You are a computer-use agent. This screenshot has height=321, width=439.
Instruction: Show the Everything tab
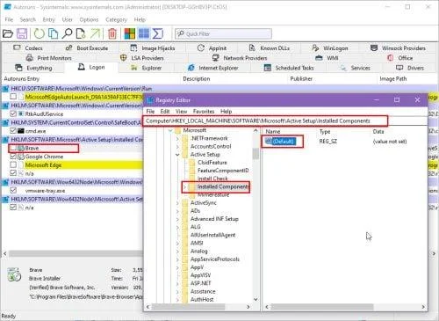click(x=33, y=68)
